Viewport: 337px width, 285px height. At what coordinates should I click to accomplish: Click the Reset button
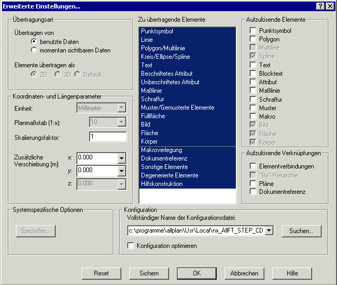pyautogui.click(x=101, y=273)
